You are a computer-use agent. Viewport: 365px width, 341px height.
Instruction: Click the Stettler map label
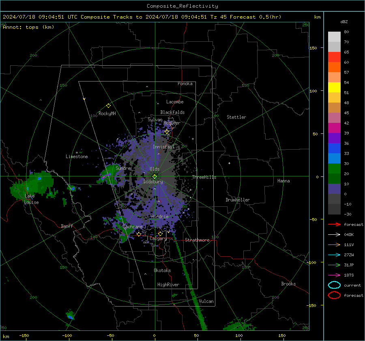pyautogui.click(x=236, y=117)
